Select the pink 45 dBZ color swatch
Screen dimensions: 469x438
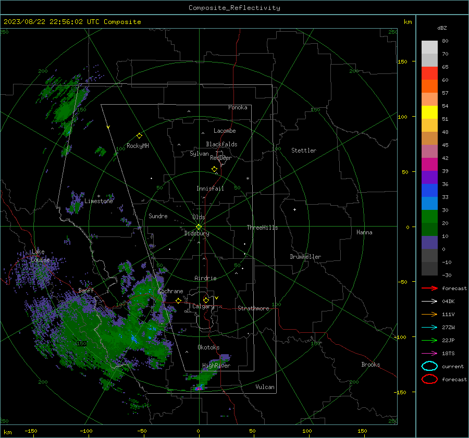(x=429, y=152)
